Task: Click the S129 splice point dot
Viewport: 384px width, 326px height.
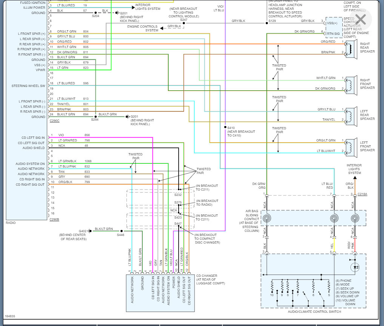Action: click(267, 23)
